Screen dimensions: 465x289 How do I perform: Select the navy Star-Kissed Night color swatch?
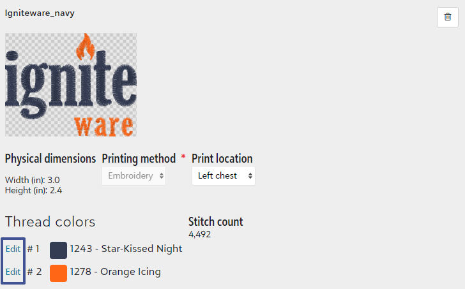click(58, 250)
